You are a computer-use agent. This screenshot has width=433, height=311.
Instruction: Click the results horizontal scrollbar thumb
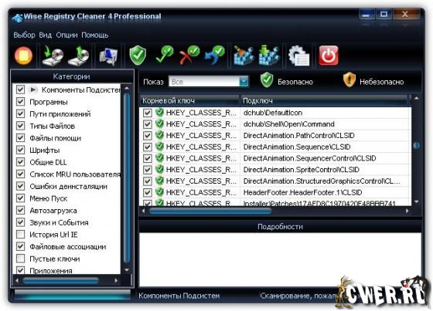pos(210,211)
